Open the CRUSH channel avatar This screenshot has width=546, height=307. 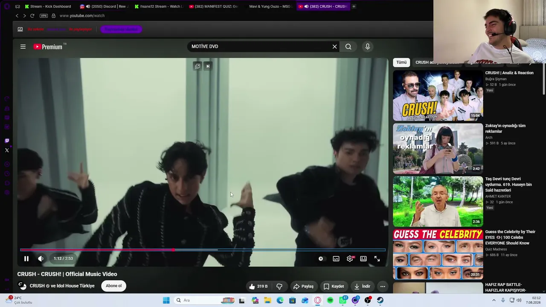(x=23, y=286)
